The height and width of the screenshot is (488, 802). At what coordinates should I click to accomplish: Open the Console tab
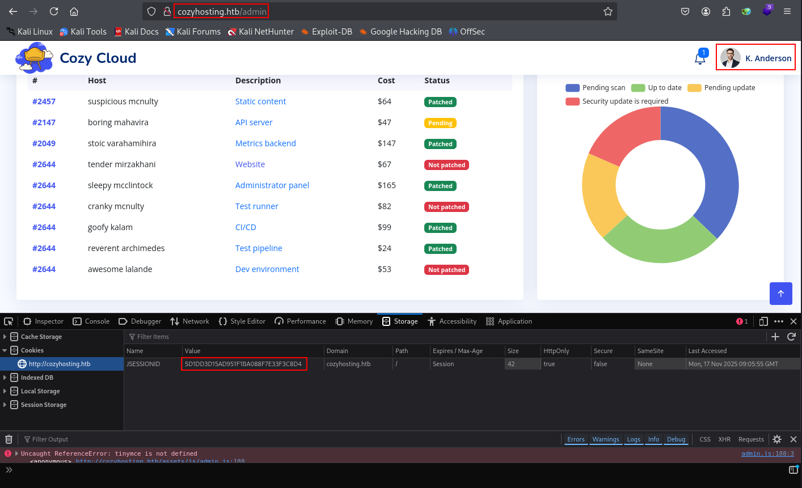click(91, 321)
